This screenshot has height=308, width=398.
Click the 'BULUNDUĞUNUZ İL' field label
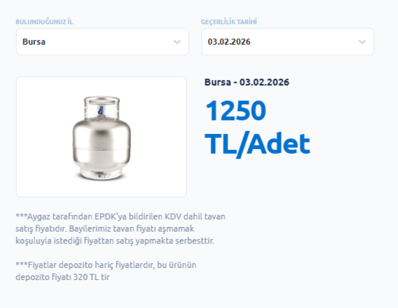45,22
